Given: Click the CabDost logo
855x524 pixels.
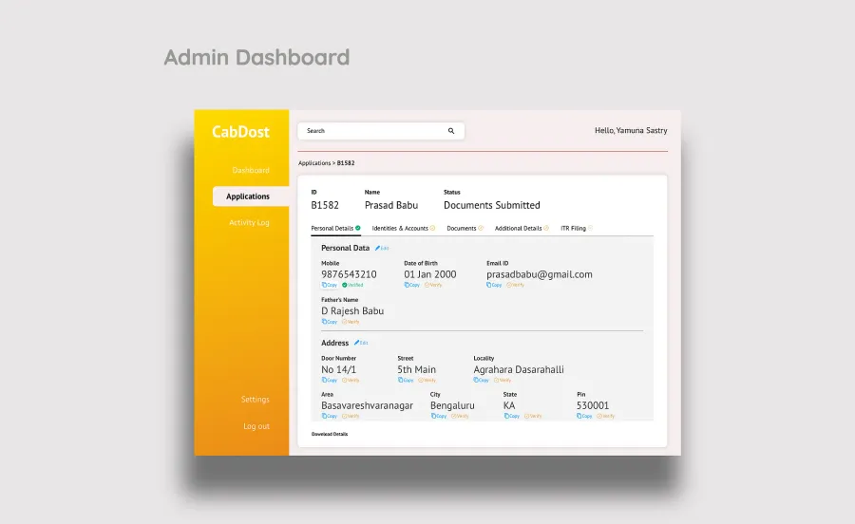Looking at the screenshot, I should coord(240,132).
